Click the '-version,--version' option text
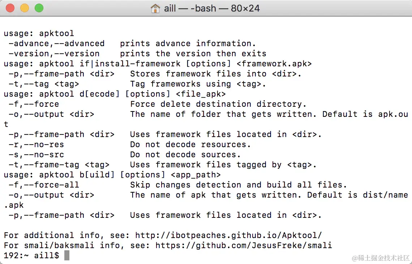The width and height of the screenshot is (412, 264). pos(54,54)
